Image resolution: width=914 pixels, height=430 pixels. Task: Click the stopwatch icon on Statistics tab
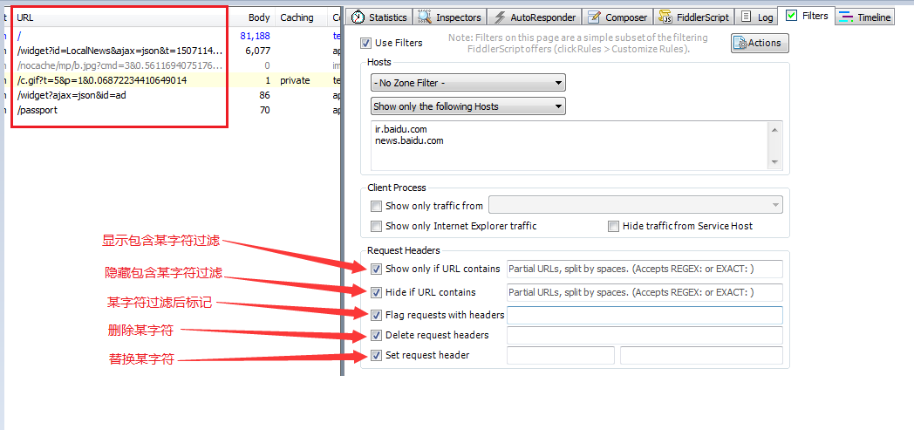point(358,17)
